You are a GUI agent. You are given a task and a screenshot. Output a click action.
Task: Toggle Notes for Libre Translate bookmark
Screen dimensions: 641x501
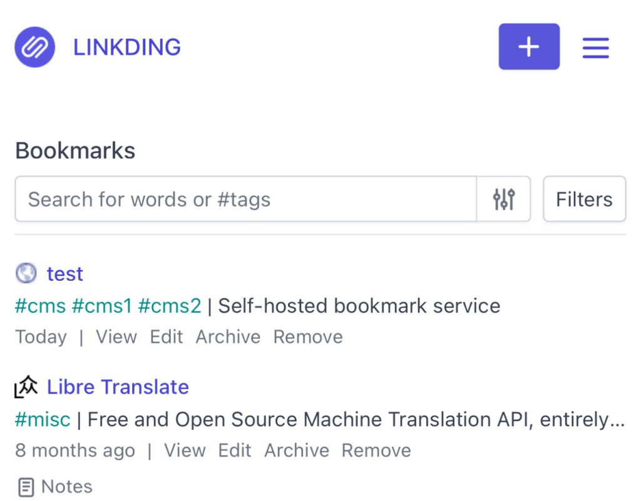pyautogui.click(x=66, y=487)
